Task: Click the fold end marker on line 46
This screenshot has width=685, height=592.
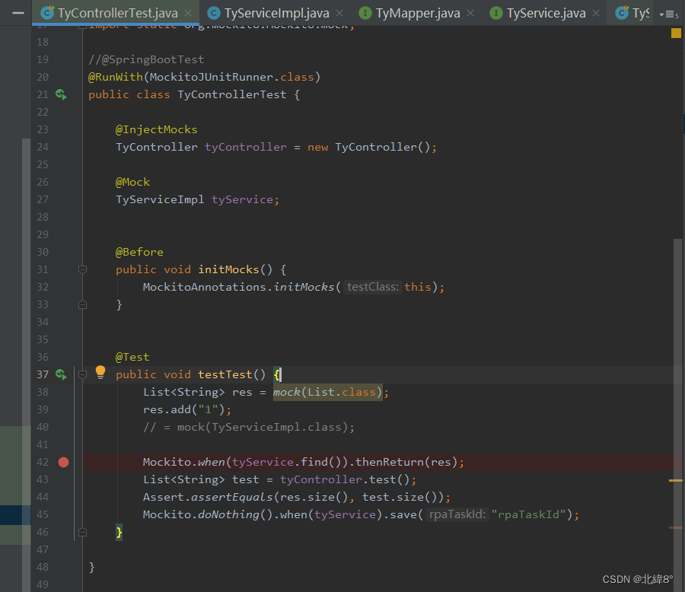Action: (82, 532)
